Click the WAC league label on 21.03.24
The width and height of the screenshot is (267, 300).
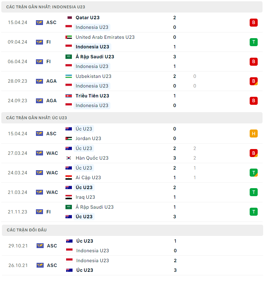[52, 192]
